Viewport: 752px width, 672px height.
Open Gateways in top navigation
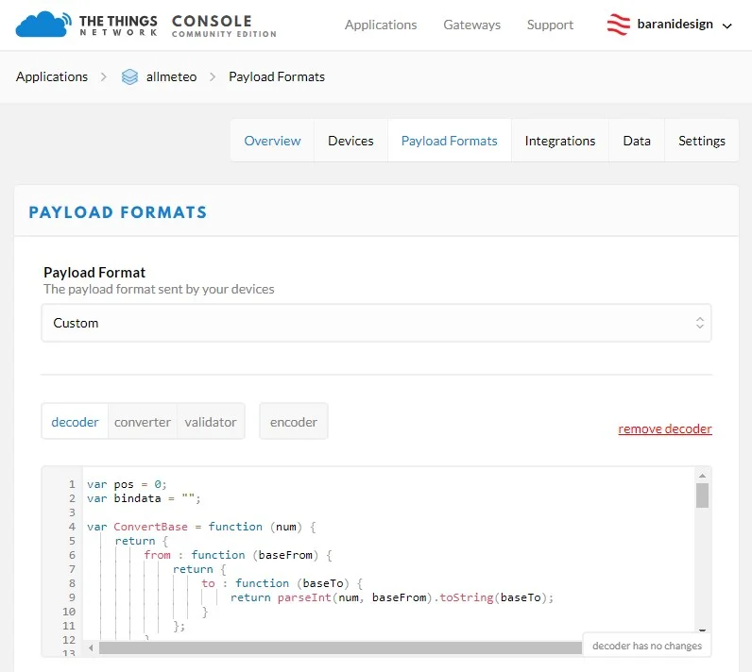(471, 25)
